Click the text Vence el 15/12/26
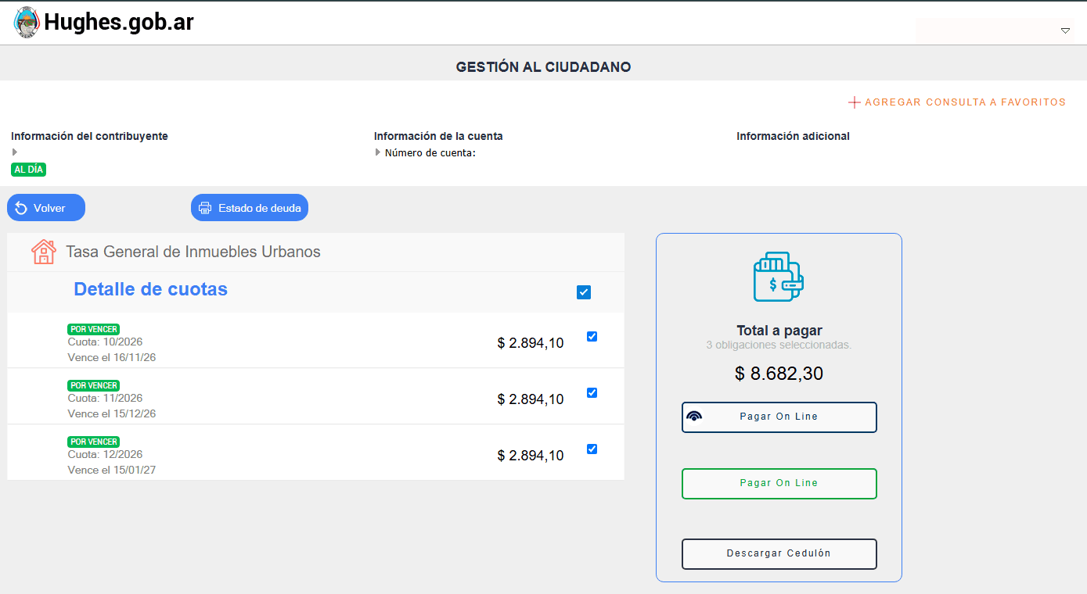This screenshot has height=594, width=1087. pos(112,413)
